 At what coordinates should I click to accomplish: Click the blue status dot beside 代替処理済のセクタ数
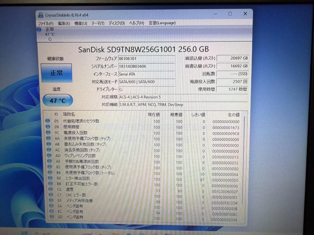(48, 121)
